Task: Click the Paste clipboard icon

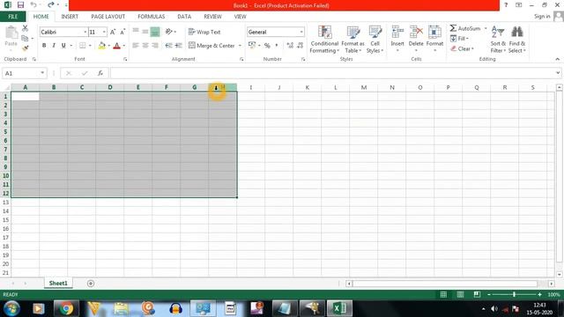Action: click(x=11, y=33)
